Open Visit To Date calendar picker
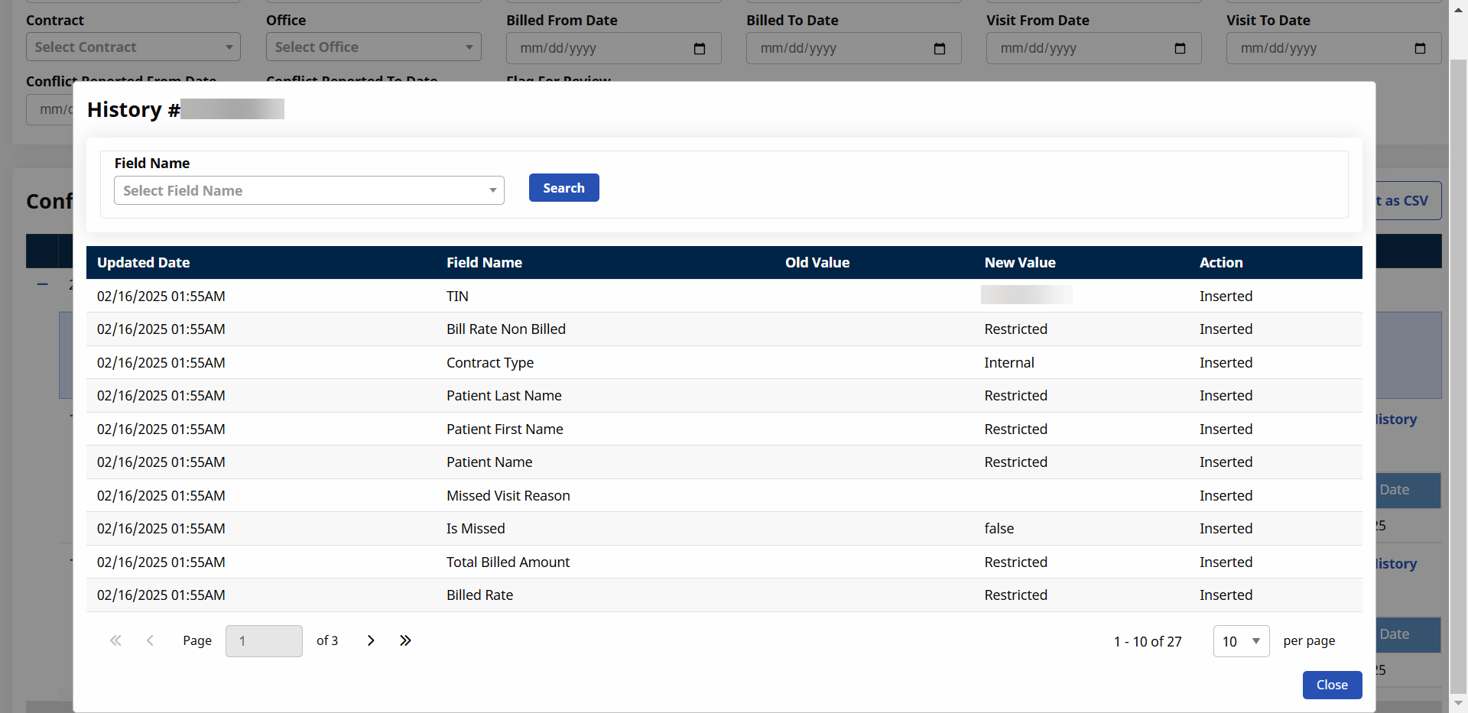The image size is (1468, 713). tap(1419, 48)
